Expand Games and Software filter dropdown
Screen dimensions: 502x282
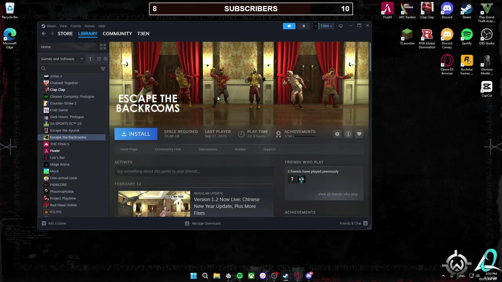click(62, 59)
